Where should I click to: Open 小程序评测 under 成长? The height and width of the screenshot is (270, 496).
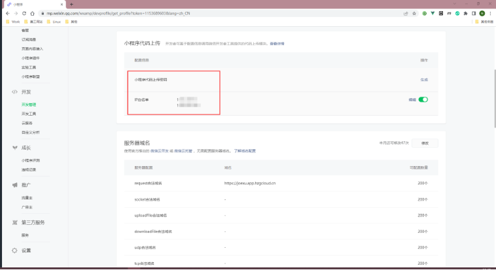click(x=31, y=160)
